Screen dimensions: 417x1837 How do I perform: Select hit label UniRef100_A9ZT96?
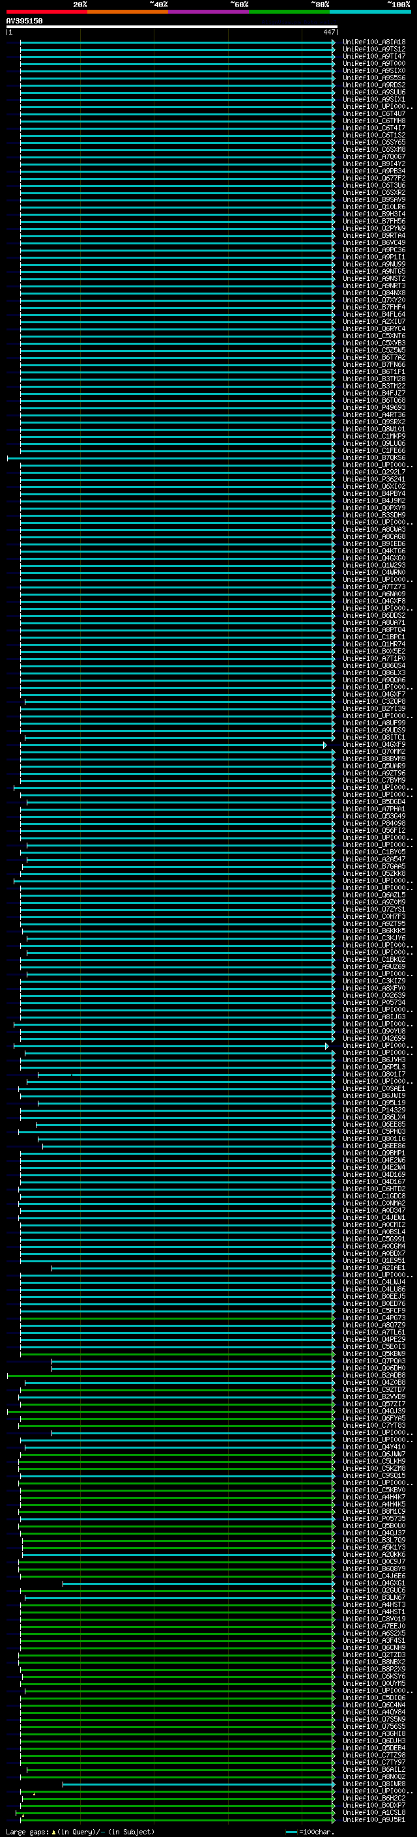[373, 773]
